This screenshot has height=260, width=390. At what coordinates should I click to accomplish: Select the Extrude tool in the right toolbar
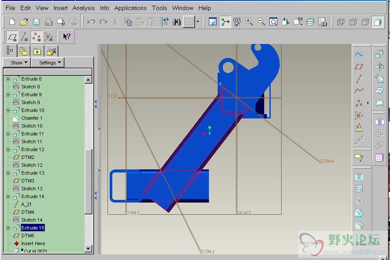(379, 54)
